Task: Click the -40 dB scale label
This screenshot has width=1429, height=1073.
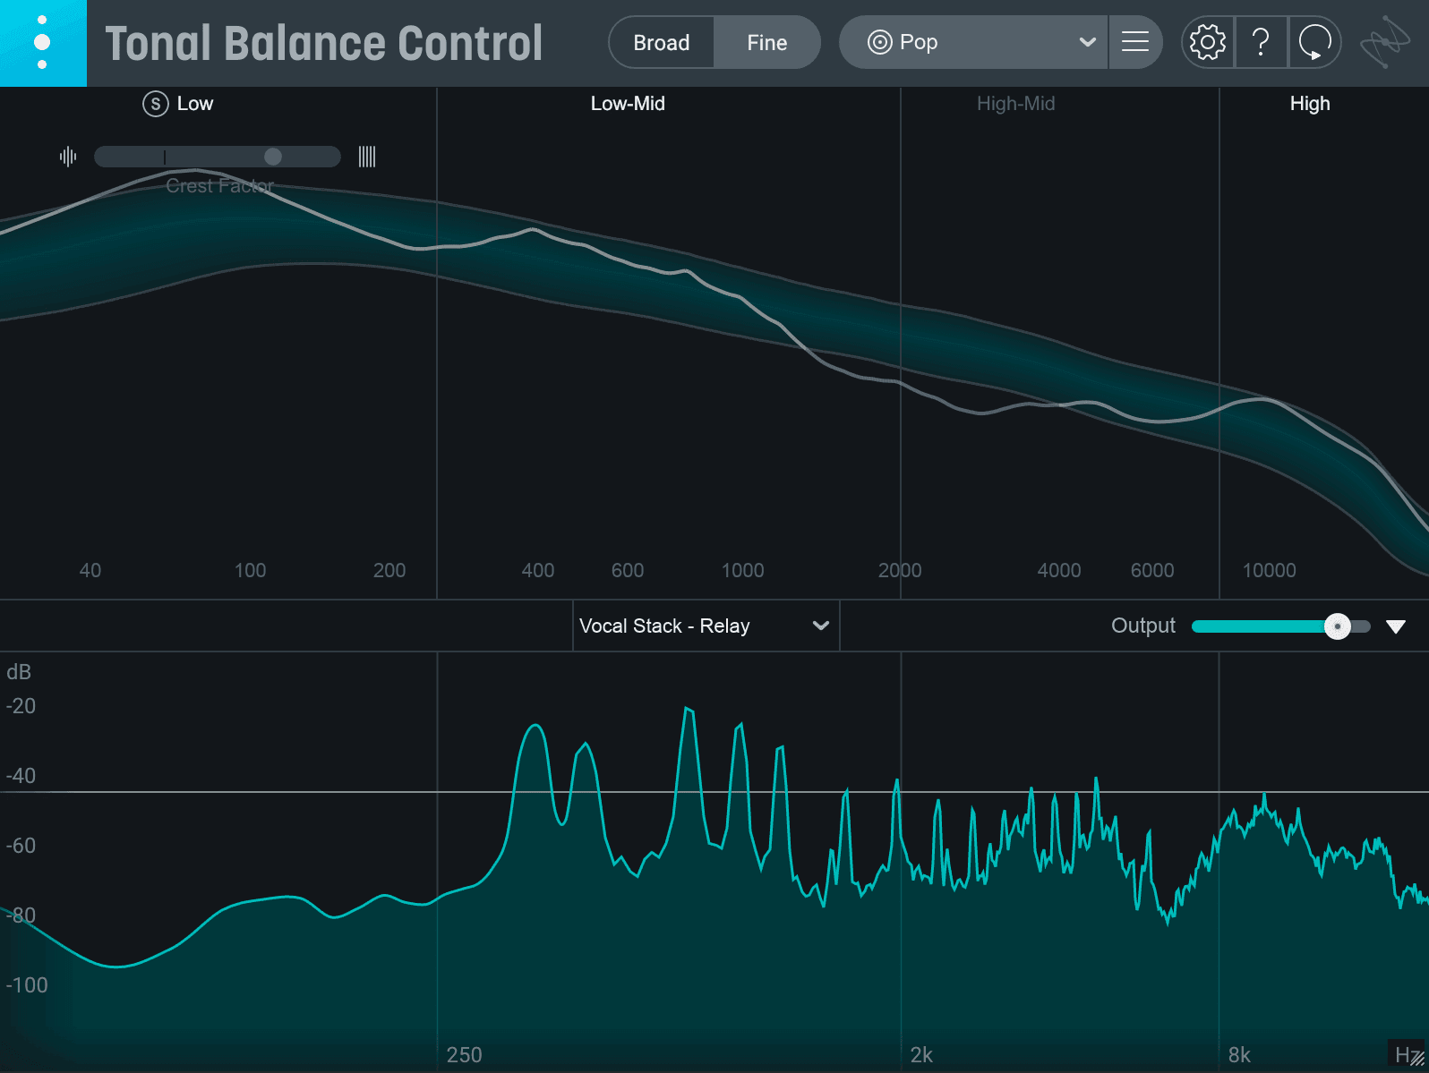Action: pyautogui.click(x=21, y=776)
